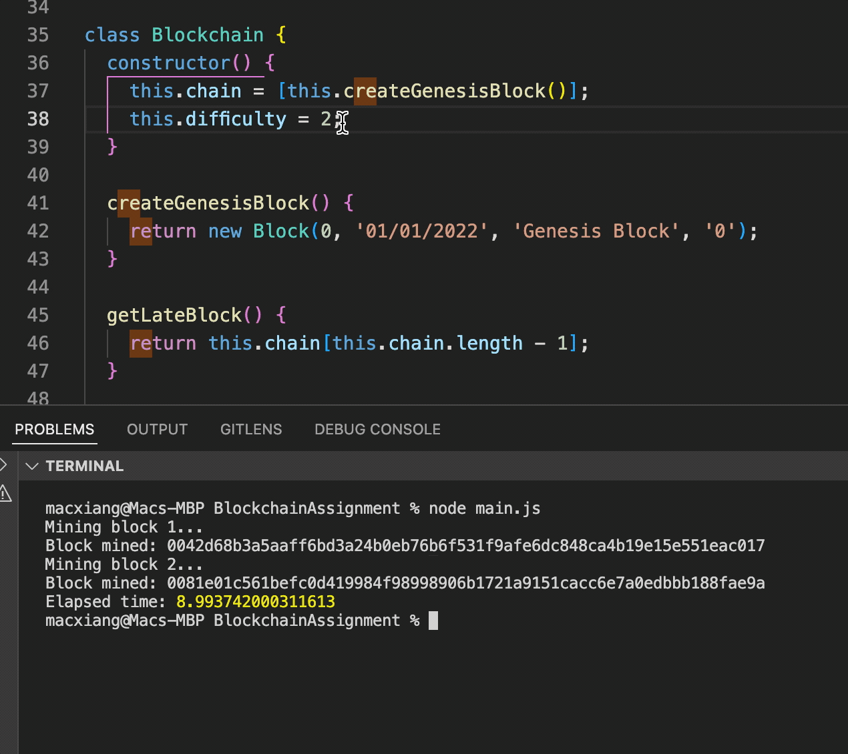
Task: Click line number 35 in gutter
Action: (38, 35)
